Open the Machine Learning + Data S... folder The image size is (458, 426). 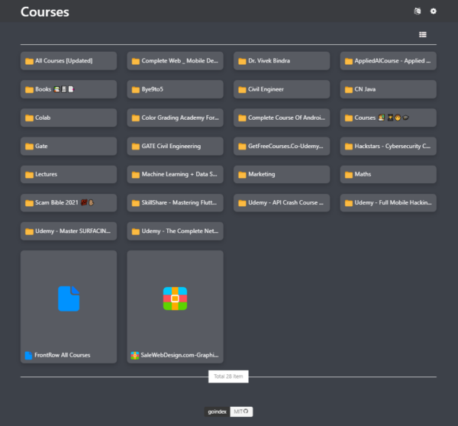(x=176, y=174)
